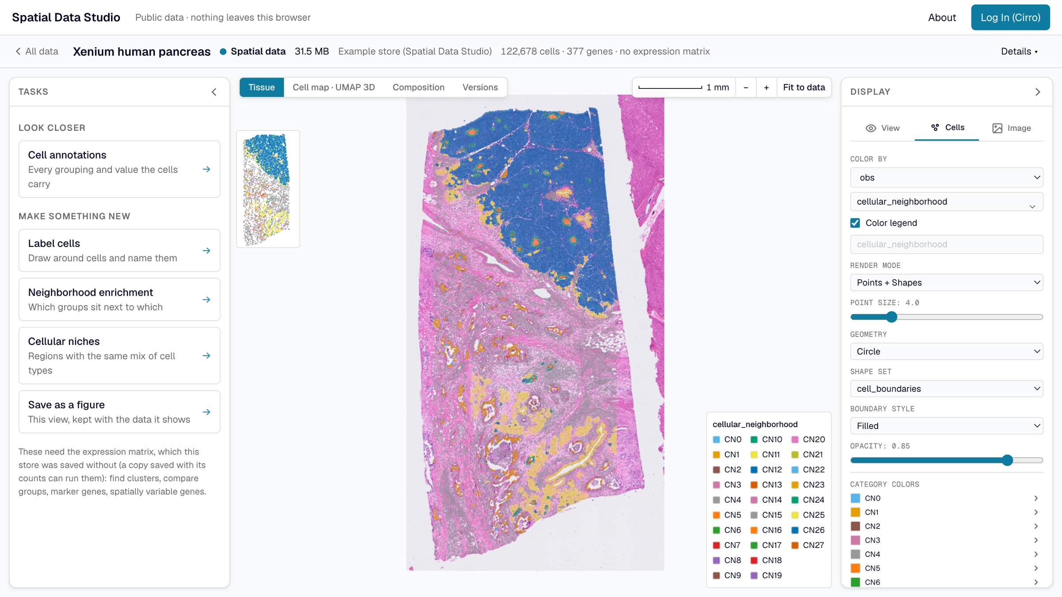Click CN12 entry in color legend
Viewport: 1062px width, 597px height.
766,470
